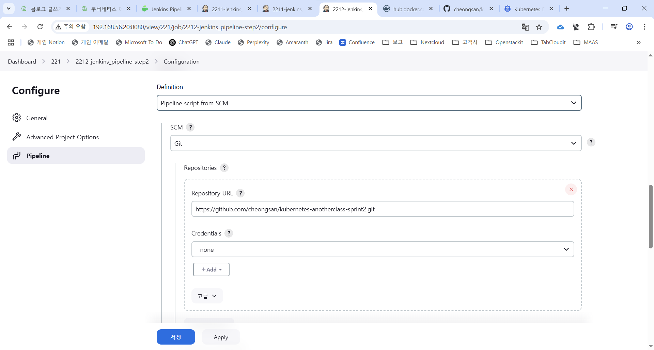Screen dimensions: 654x350
Task: Open the browser extensions puzzle icon
Action: click(591, 27)
